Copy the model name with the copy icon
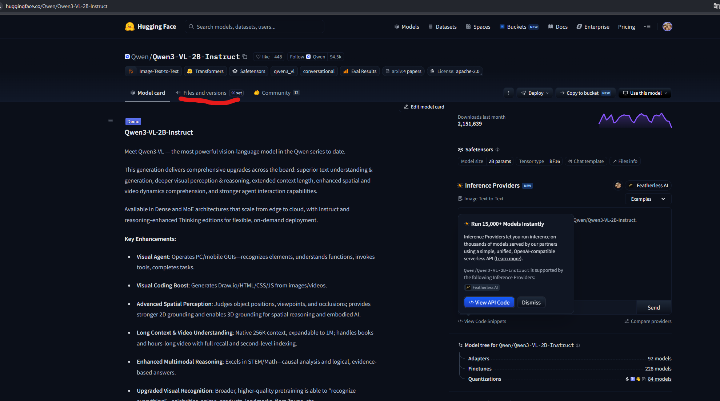The width and height of the screenshot is (720, 401). (245, 57)
